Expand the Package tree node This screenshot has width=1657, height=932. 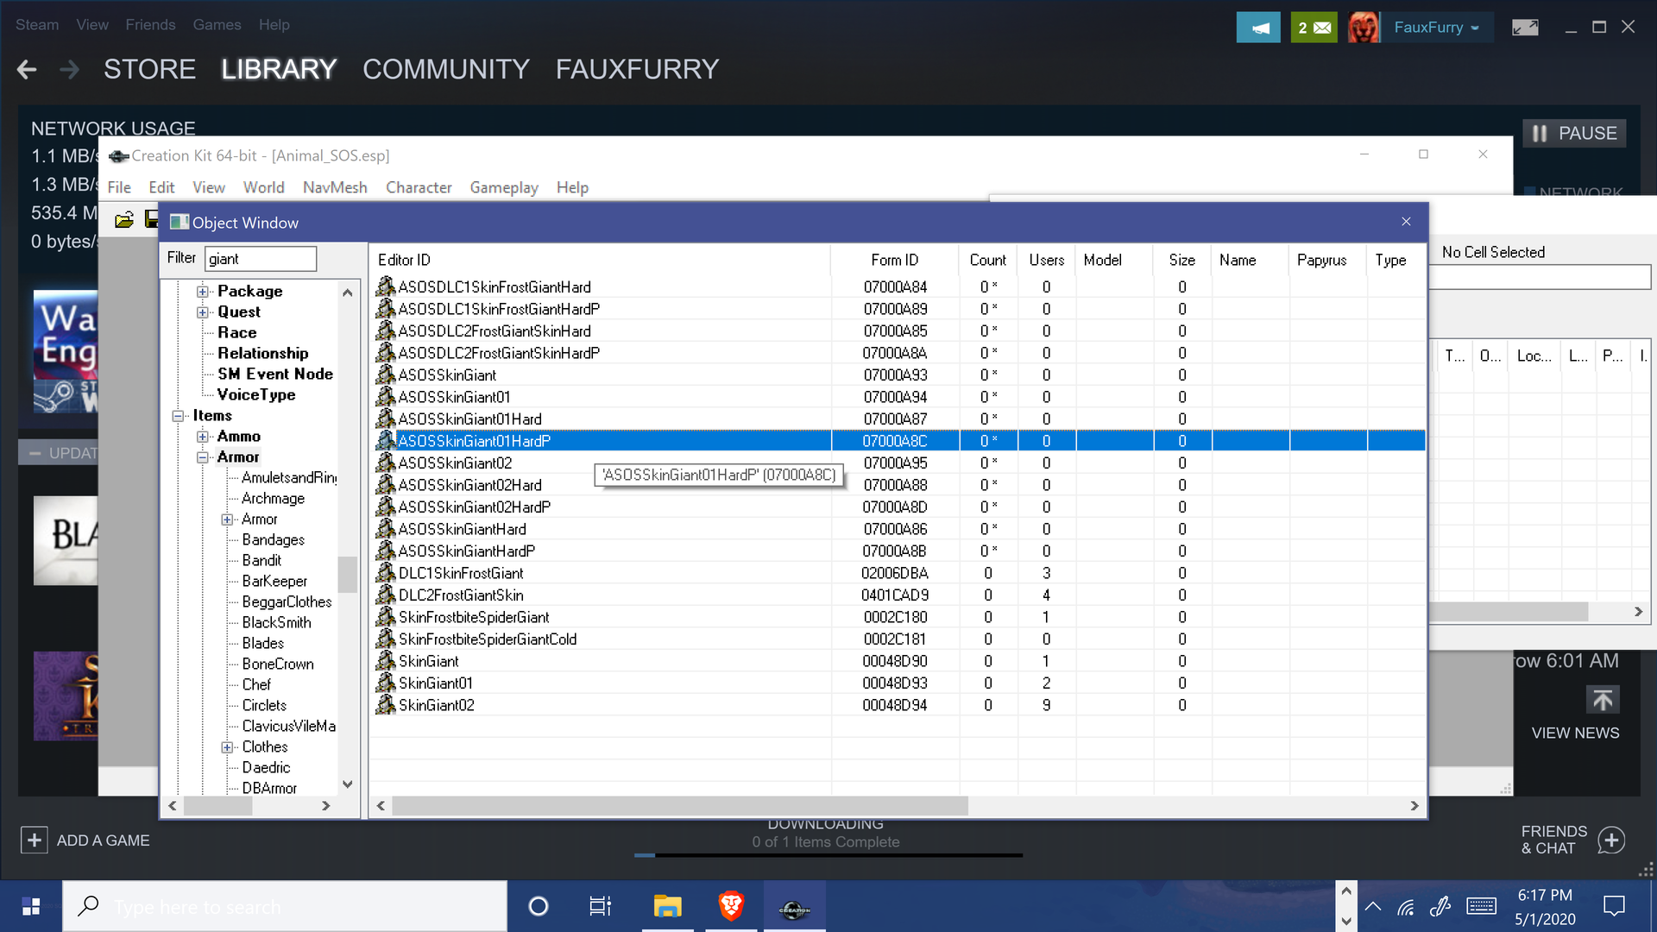pyautogui.click(x=203, y=292)
